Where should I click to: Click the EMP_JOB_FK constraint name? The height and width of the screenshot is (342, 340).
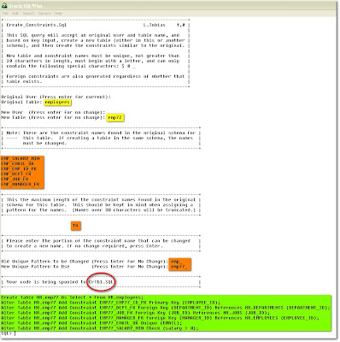point(15,179)
